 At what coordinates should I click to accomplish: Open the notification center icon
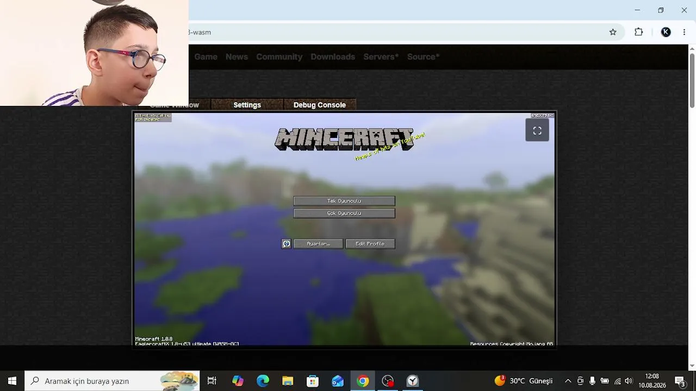(680, 381)
